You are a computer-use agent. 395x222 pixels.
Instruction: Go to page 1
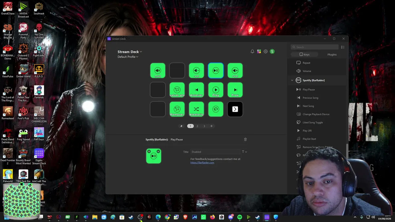pos(190,126)
